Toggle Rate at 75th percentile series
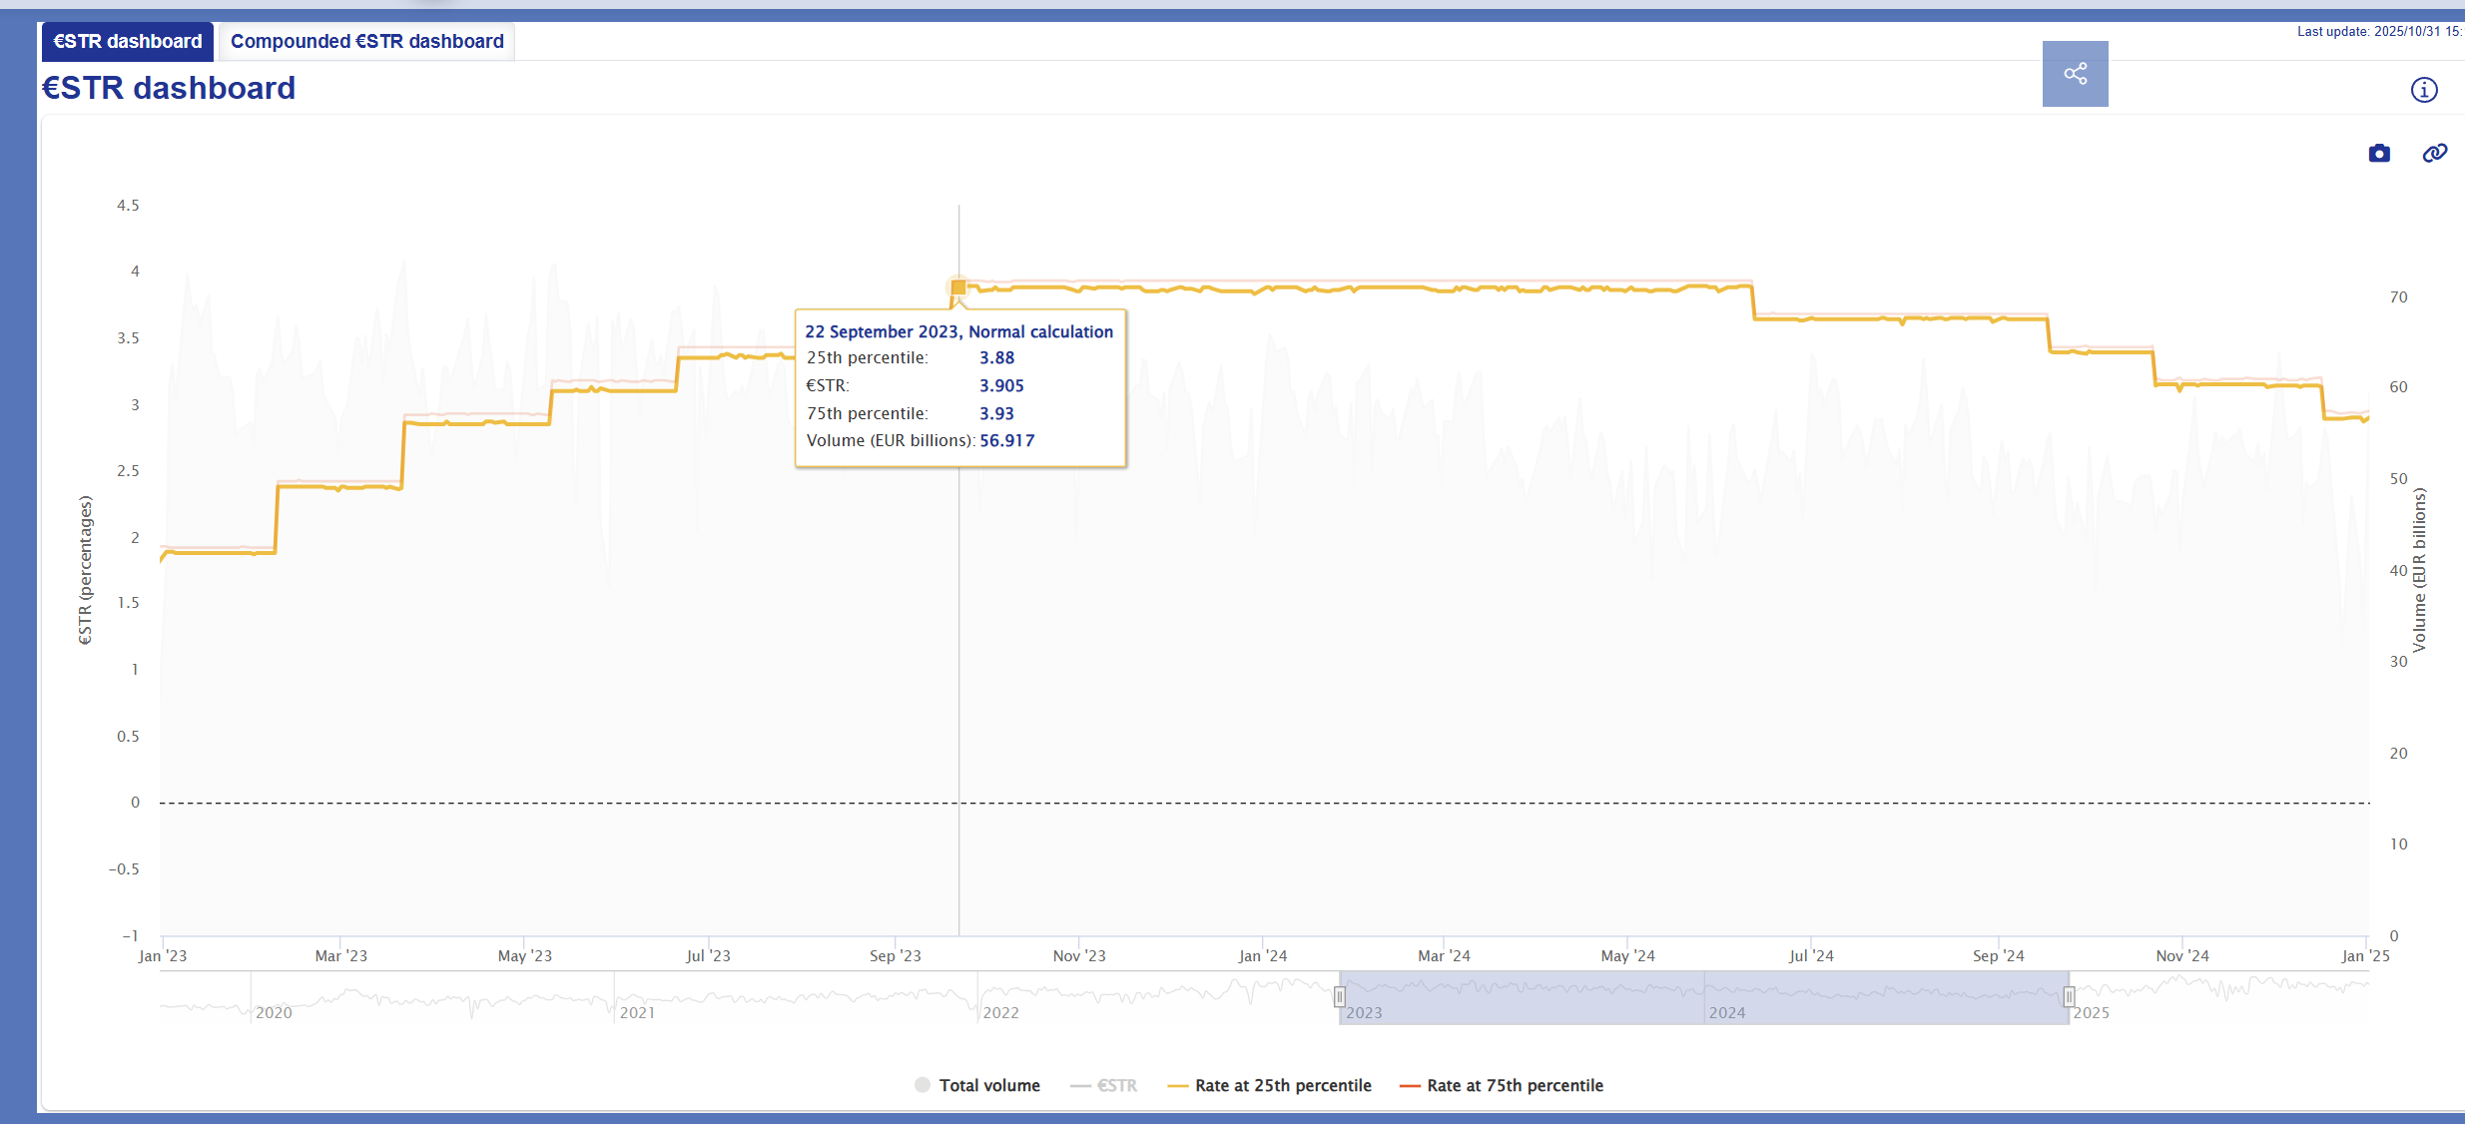The width and height of the screenshot is (2465, 1124). (x=1514, y=1085)
